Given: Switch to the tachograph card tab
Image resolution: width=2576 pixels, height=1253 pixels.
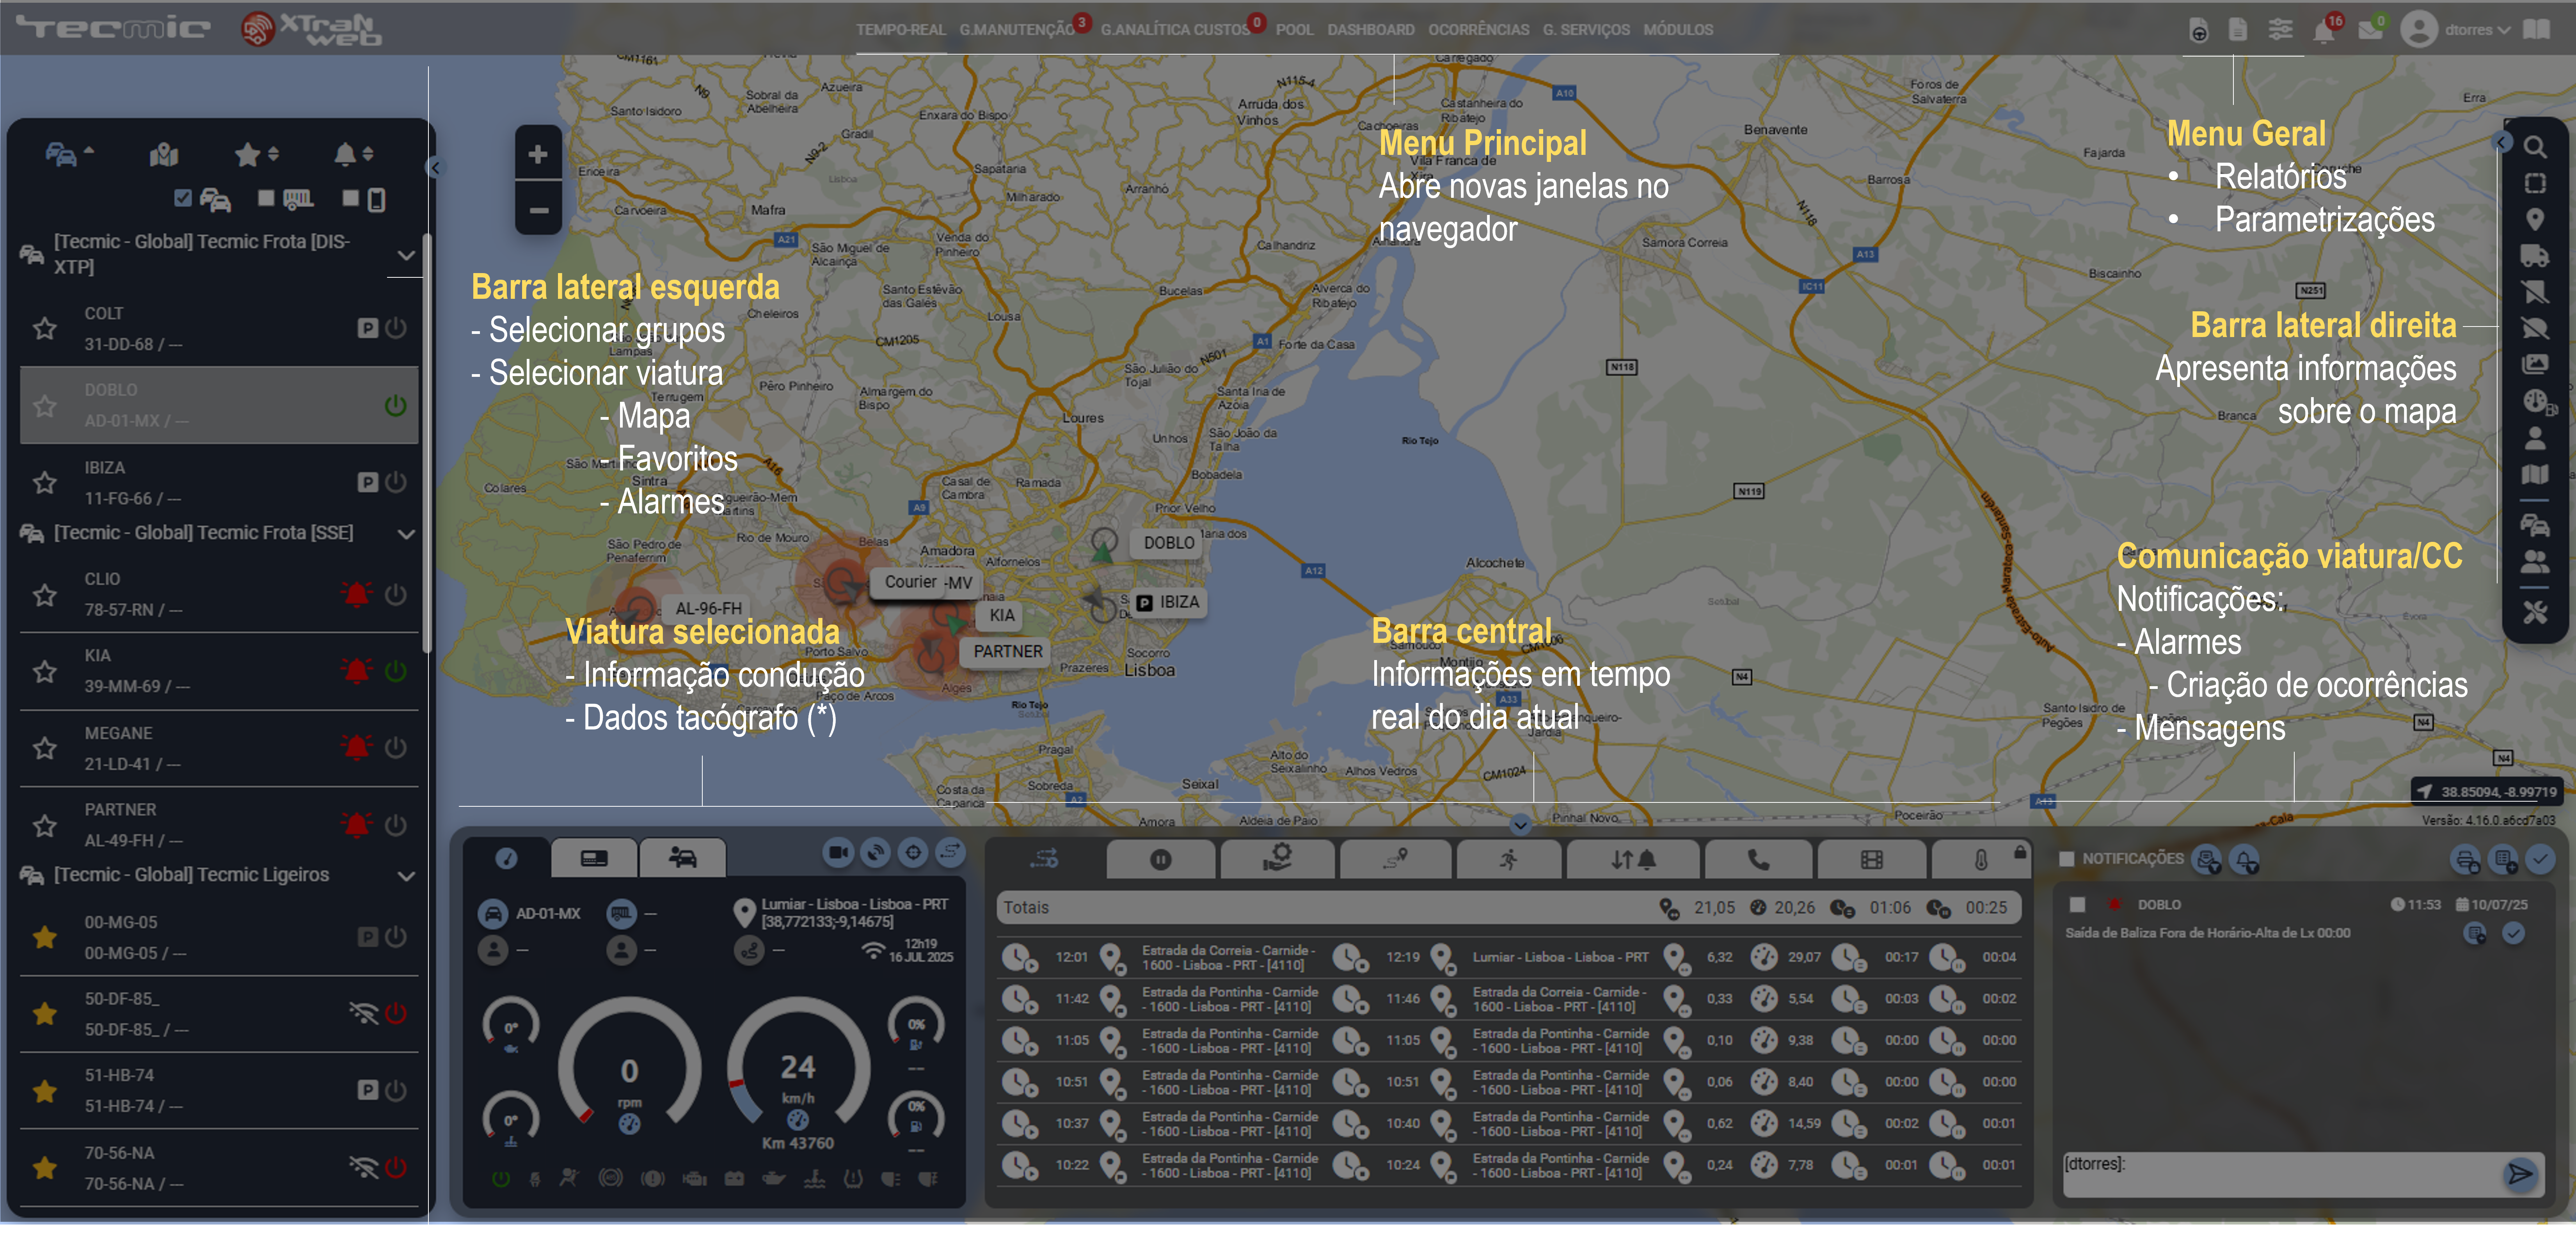Looking at the screenshot, I should tap(594, 857).
